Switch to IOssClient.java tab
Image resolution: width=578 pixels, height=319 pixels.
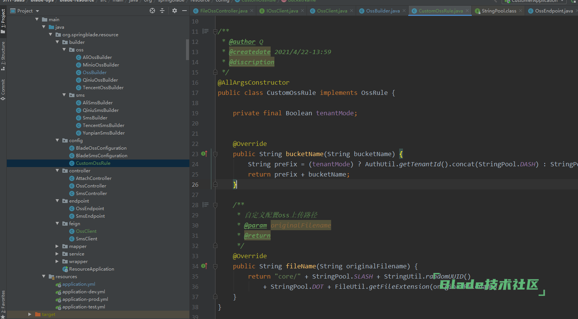tap(282, 11)
